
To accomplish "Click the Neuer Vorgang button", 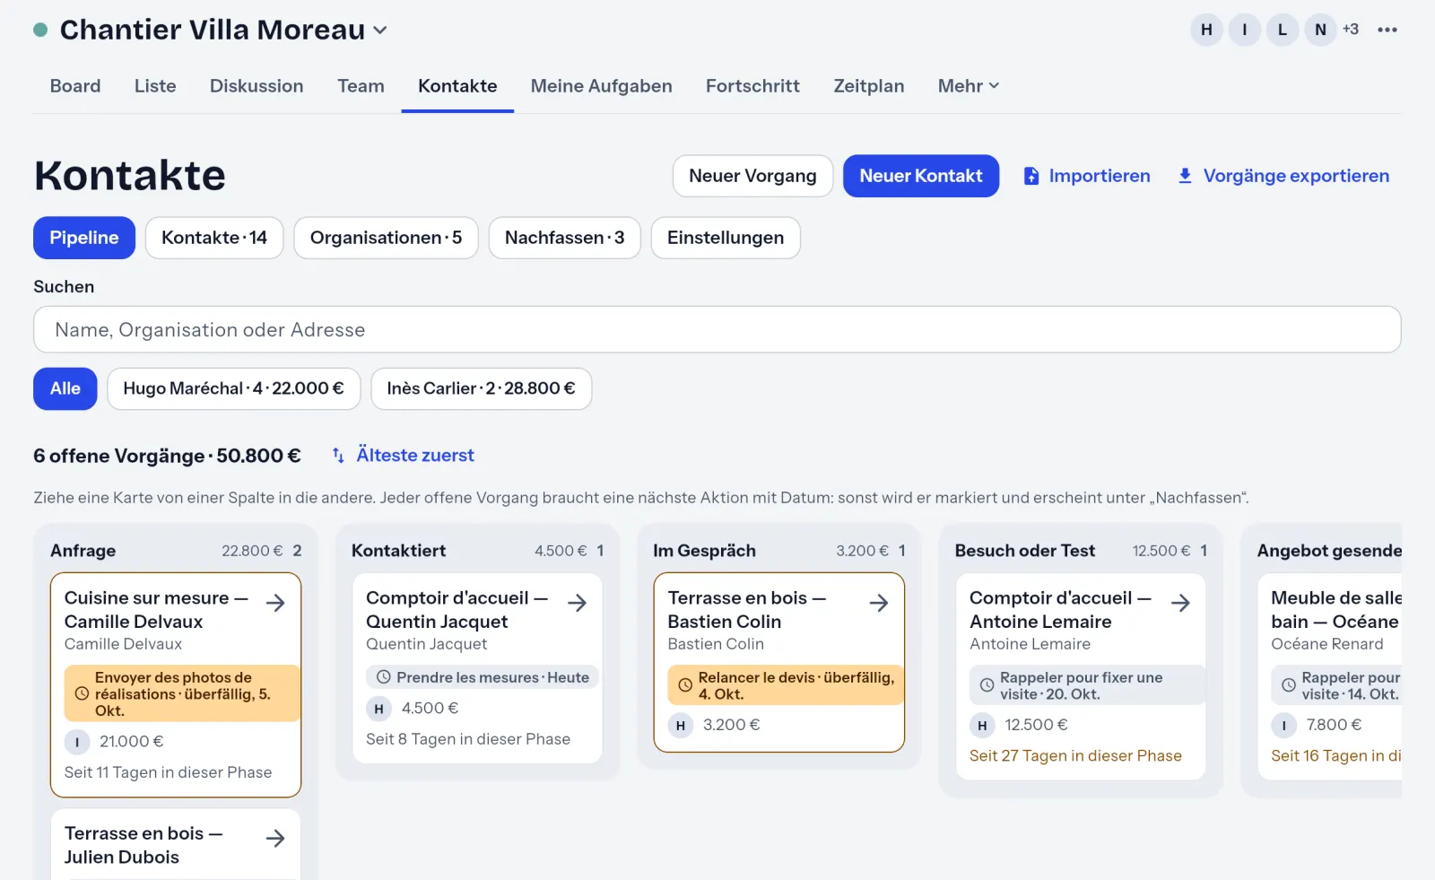I will pos(752,176).
